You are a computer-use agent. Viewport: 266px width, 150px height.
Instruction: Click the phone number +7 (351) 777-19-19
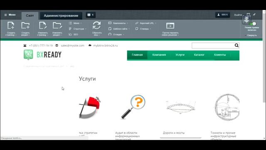[41, 45]
